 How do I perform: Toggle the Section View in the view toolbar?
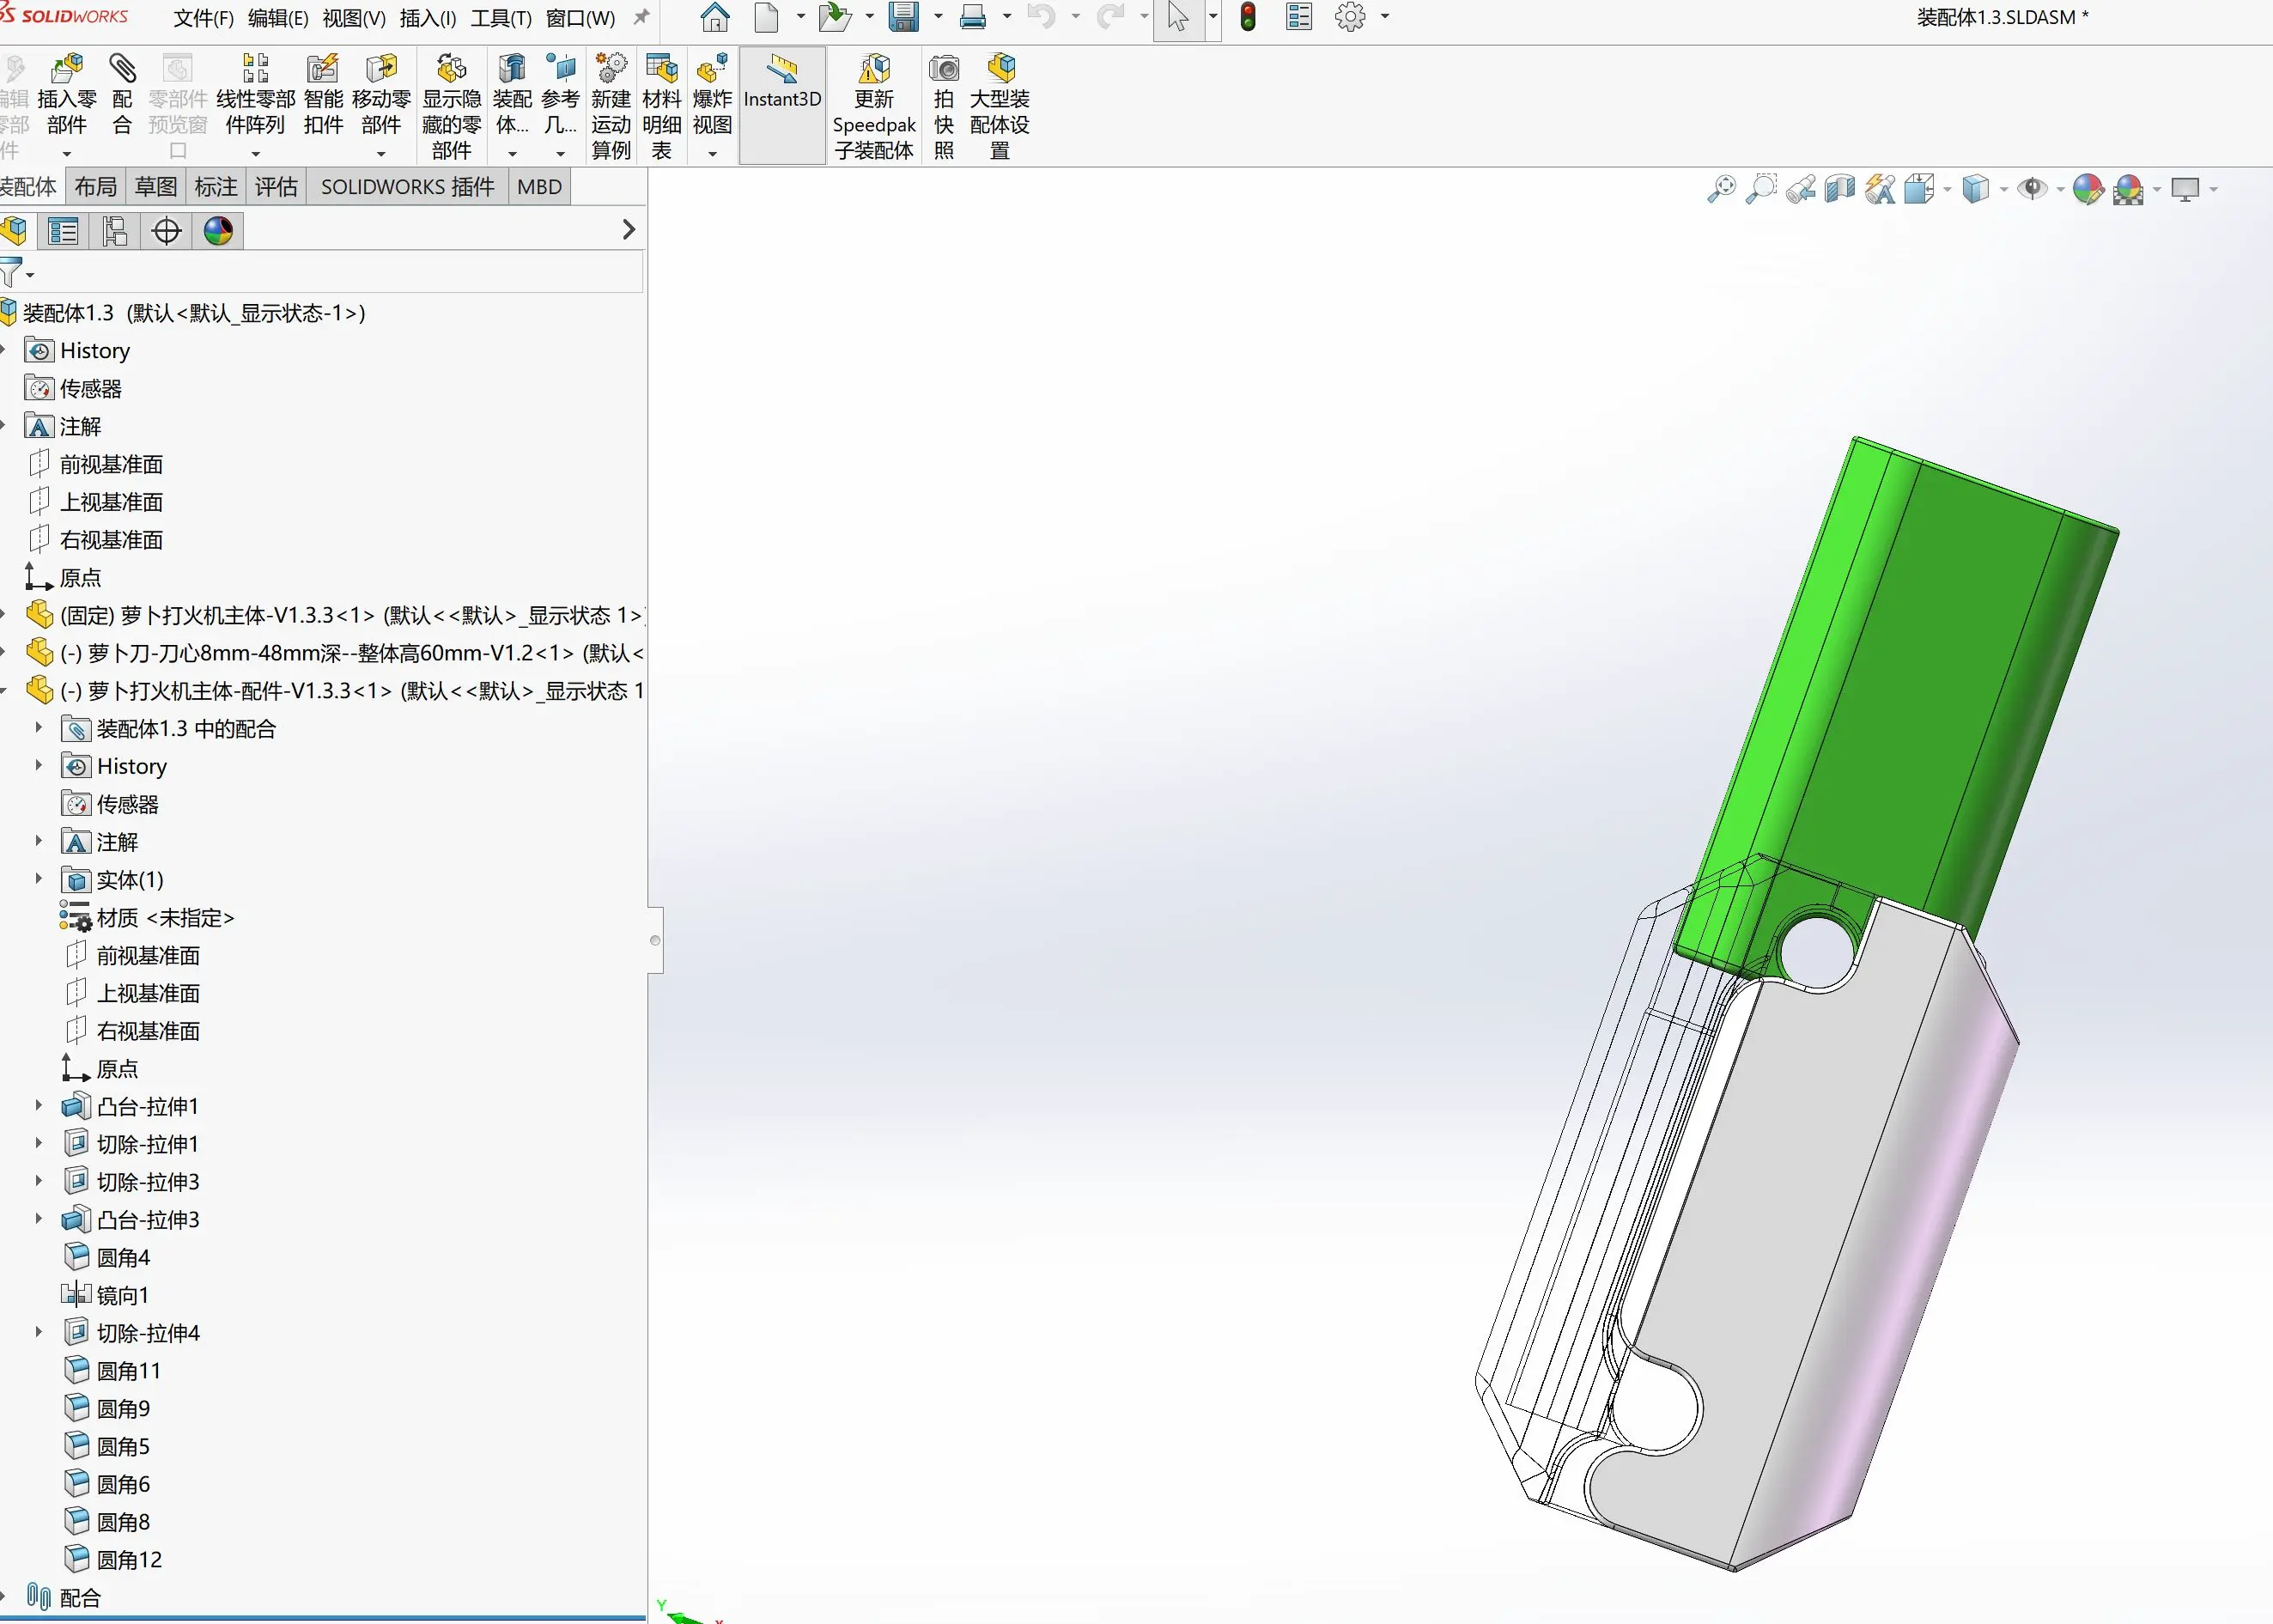(x=1840, y=189)
